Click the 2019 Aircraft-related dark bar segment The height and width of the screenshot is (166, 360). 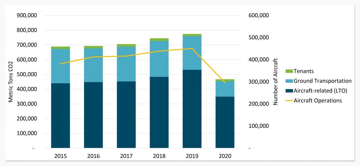[192, 109]
